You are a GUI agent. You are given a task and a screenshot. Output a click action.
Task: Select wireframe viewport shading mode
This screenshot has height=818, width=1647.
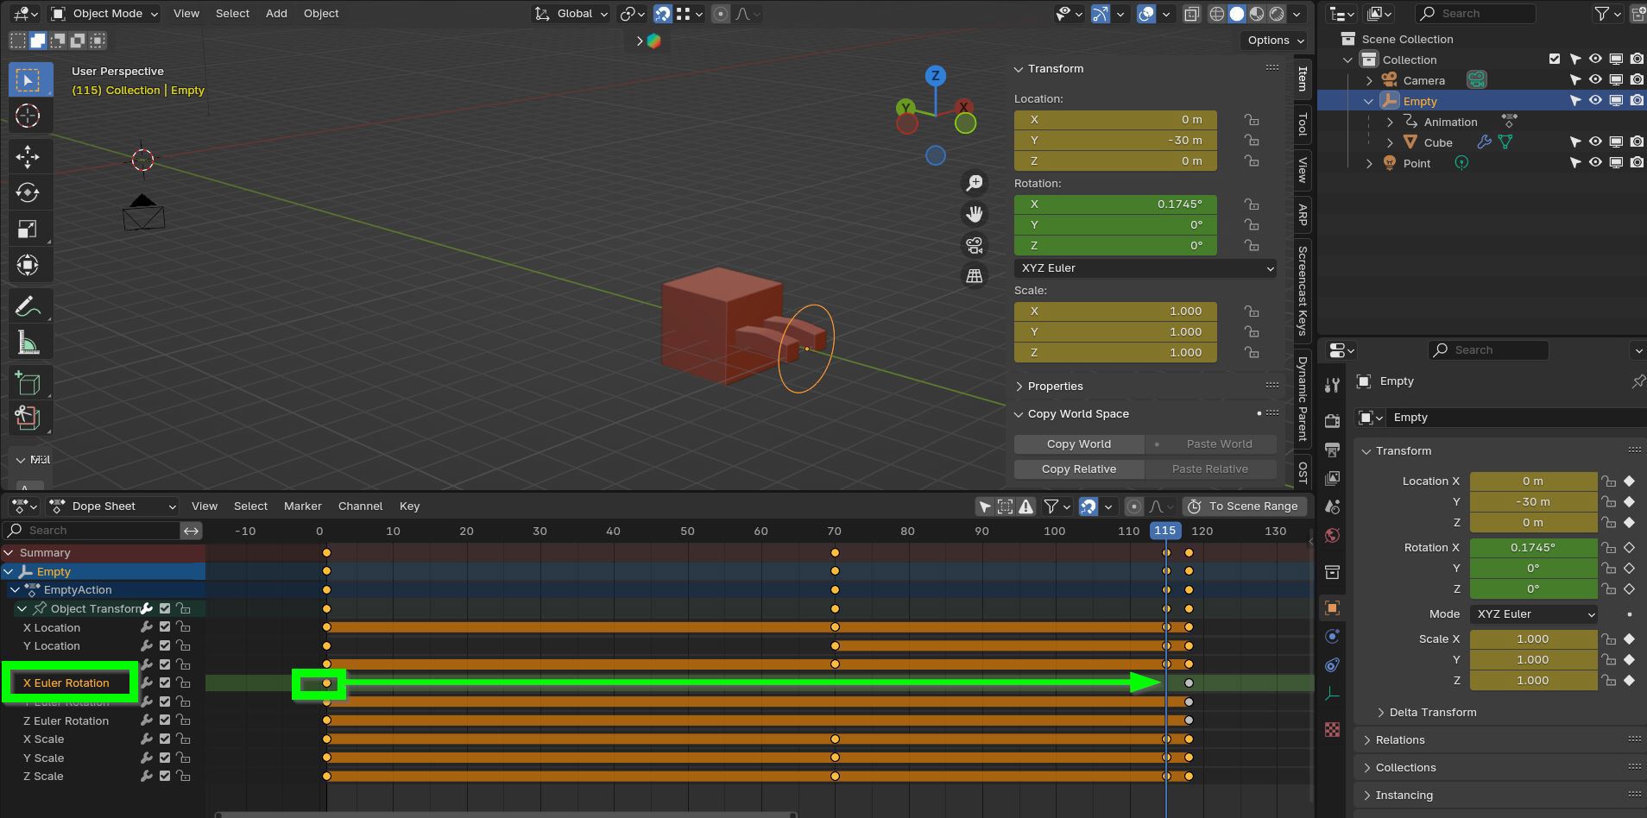1217,14
